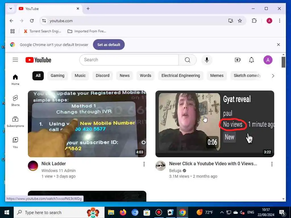Open Shorts in the sidebar
This screenshot has height=218, width=291.
click(x=15, y=101)
